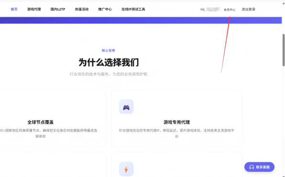Click the 国家地区的高质量节点 description text
Screen dimensions: 285x177
click(48, 133)
